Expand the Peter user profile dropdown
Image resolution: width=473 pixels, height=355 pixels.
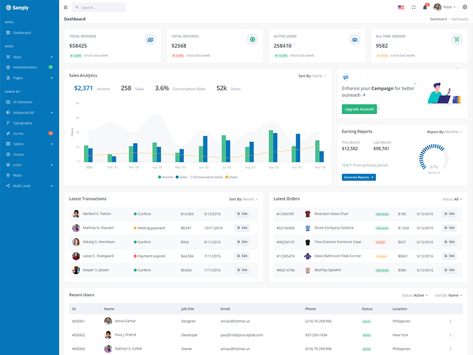[445, 7]
